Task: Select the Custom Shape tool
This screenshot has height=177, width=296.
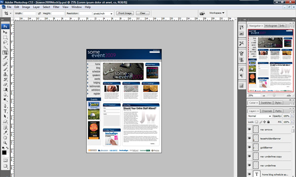Action: point(5,121)
